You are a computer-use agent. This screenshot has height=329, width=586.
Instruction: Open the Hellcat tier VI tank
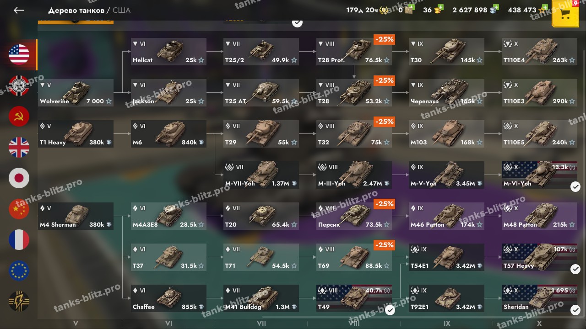tap(168, 52)
